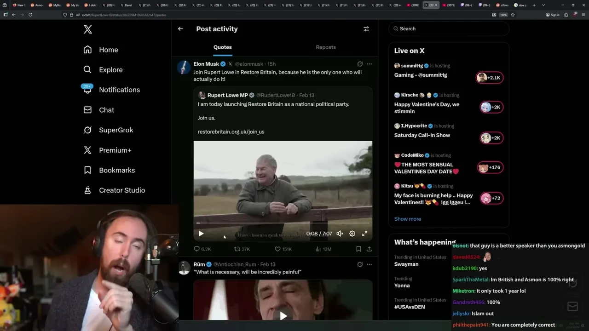Open the restorebritain.org.uk/join_us link
Screen dimensions: 589x331
coord(231,131)
